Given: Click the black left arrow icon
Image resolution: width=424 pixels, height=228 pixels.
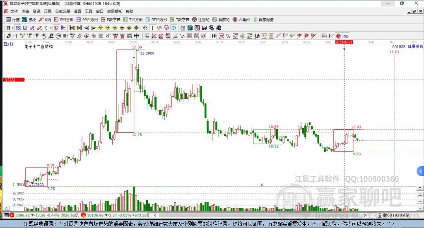Looking at the screenshot, I should 86,28.
